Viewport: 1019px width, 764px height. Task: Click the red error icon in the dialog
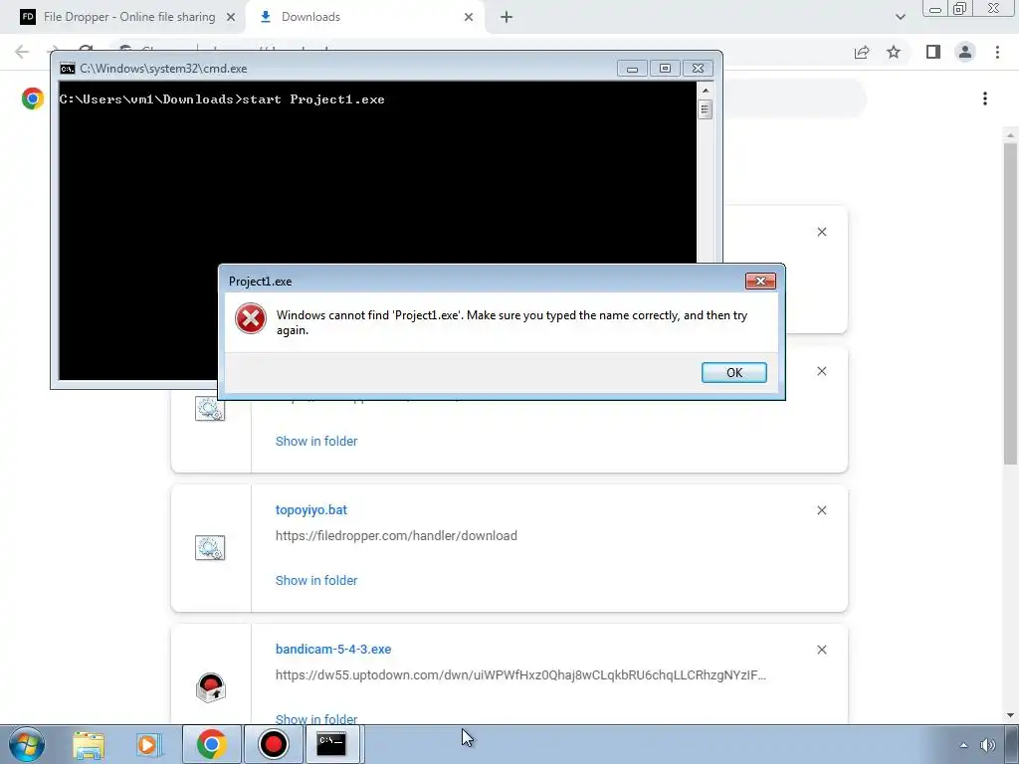pos(250,319)
